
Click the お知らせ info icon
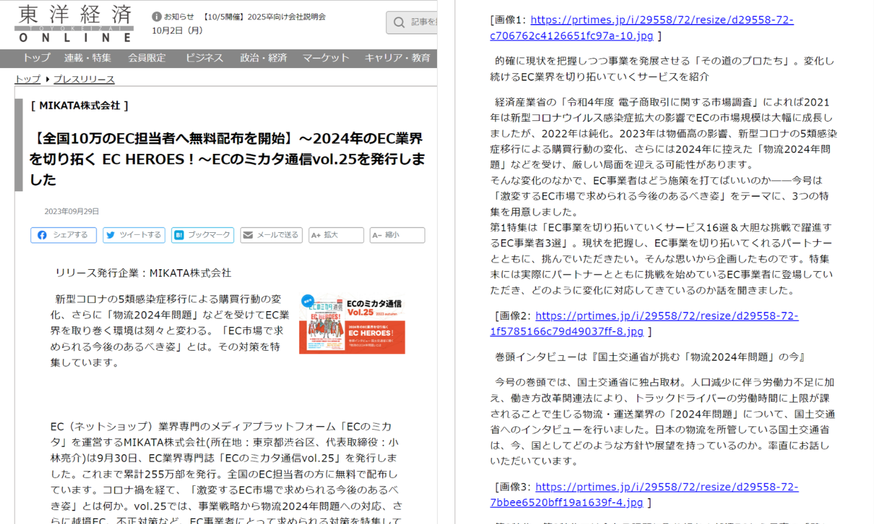pyautogui.click(x=157, y=17)
